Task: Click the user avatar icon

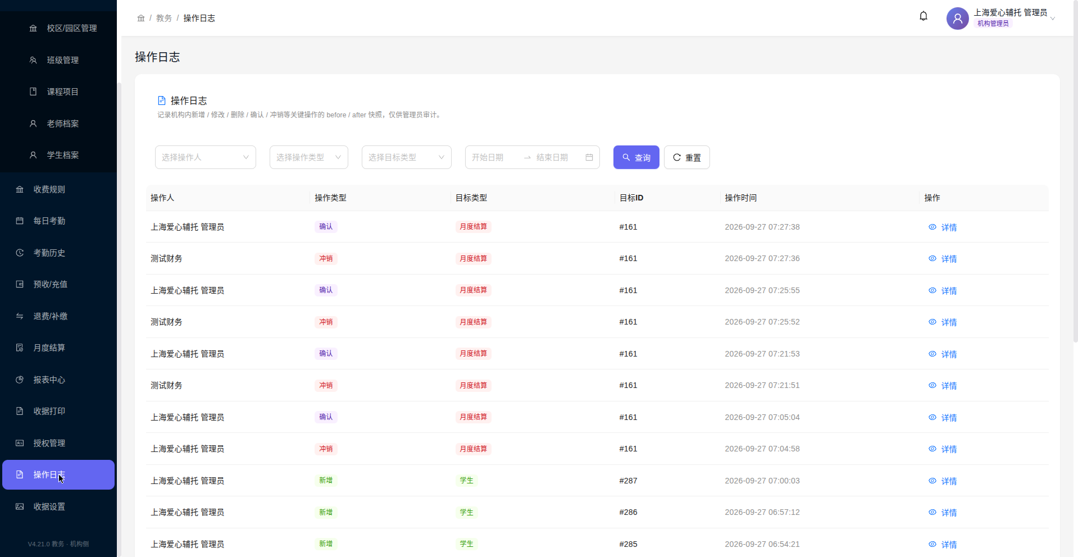Action: pos(957,18)
